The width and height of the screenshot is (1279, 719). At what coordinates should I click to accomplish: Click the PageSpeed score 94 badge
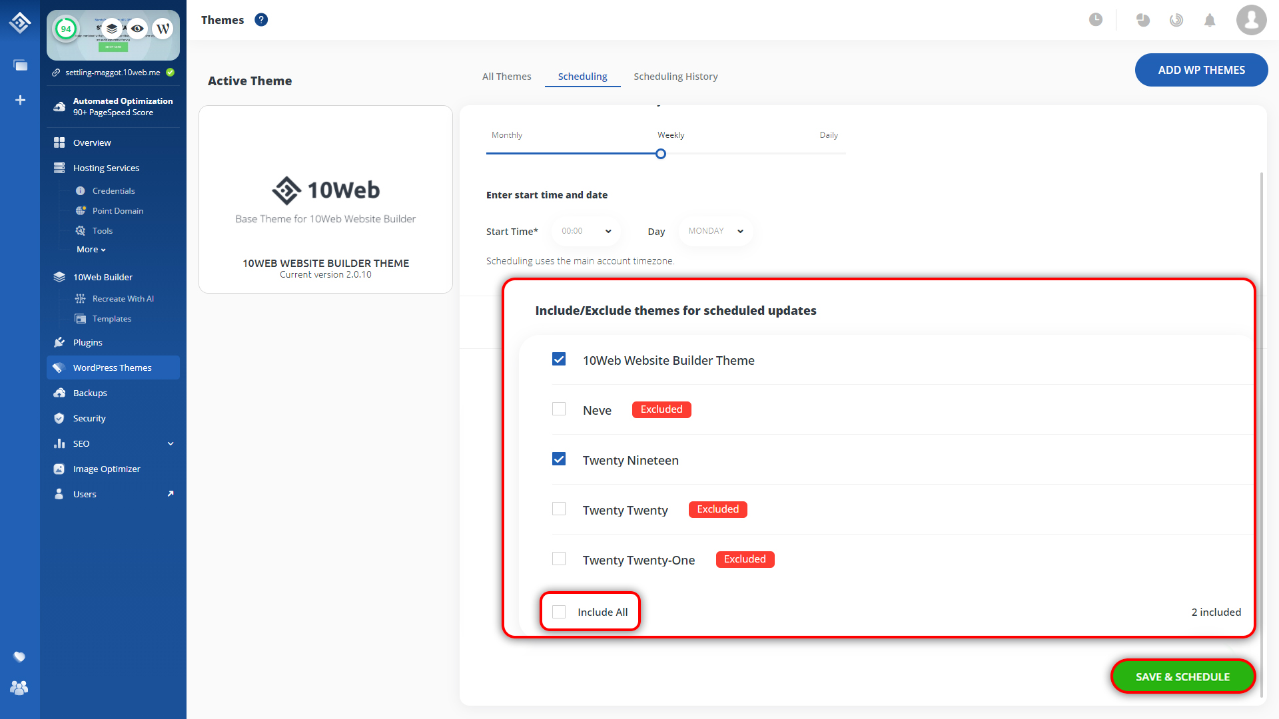[x=66, y=29]
